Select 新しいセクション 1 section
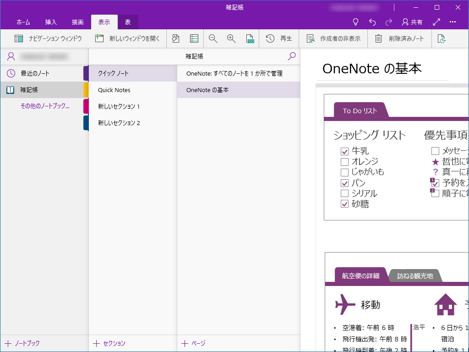Image resolution: width=469 pixels, height=352 pixels. coord(133,106)
